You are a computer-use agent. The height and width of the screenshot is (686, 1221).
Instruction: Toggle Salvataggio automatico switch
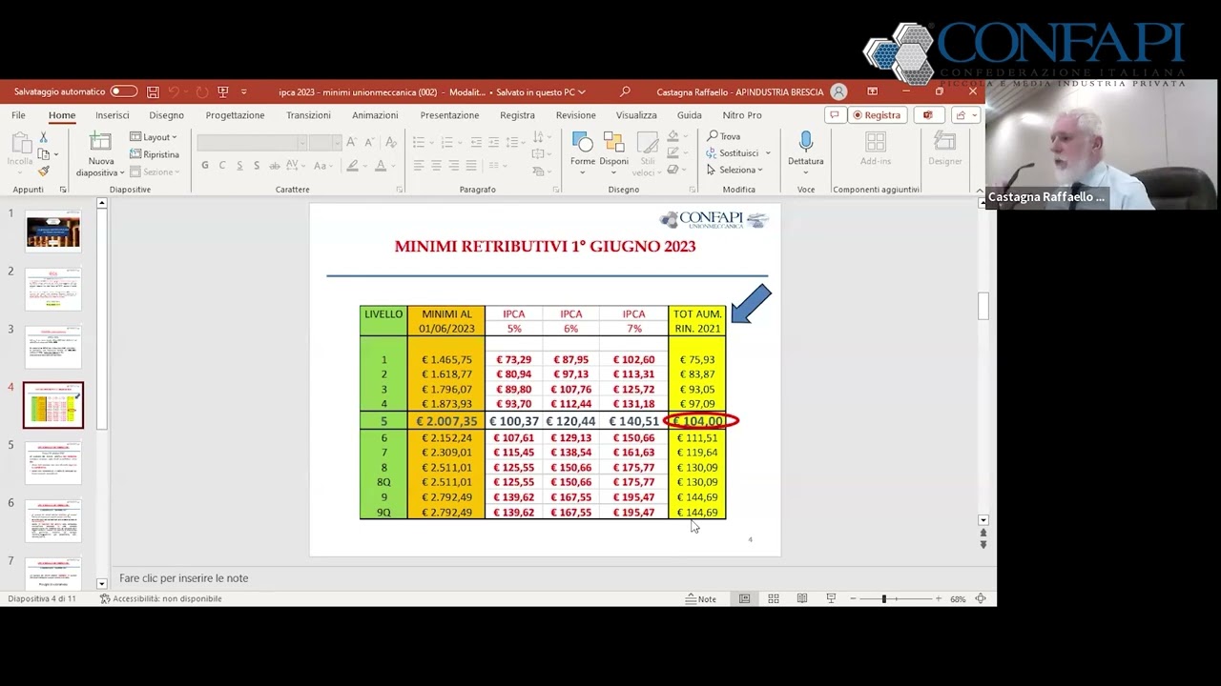tap(123, 91)
